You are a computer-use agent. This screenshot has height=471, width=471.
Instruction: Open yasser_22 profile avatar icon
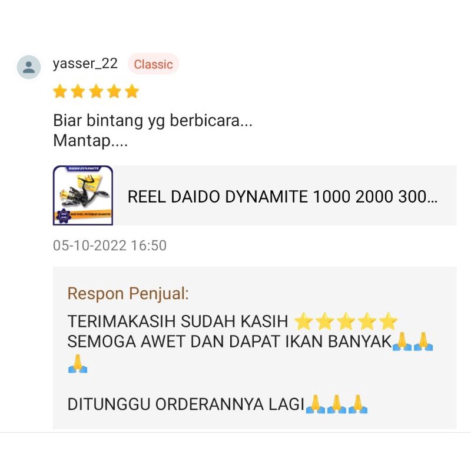coord(28,67)
